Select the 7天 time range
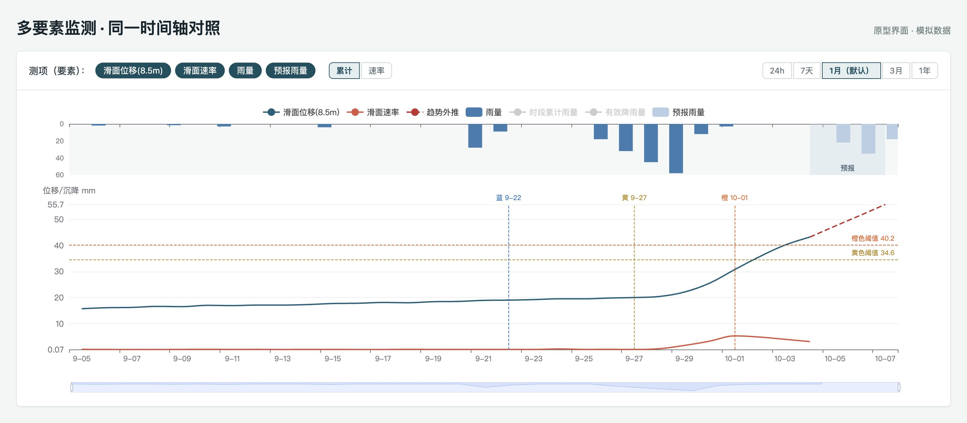The height and width of the screenshot is (423, 967). tap(807, 70)
